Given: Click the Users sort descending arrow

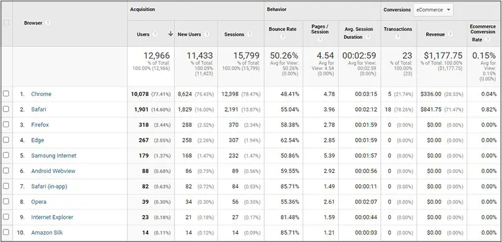Looking at the screenshot, I should 170,34.
